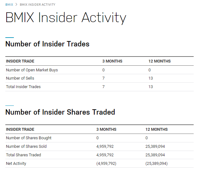205x174 pixels.
Task: Click the Number of Sells row label
Action: pyautogui.click(x=20, y=78)
